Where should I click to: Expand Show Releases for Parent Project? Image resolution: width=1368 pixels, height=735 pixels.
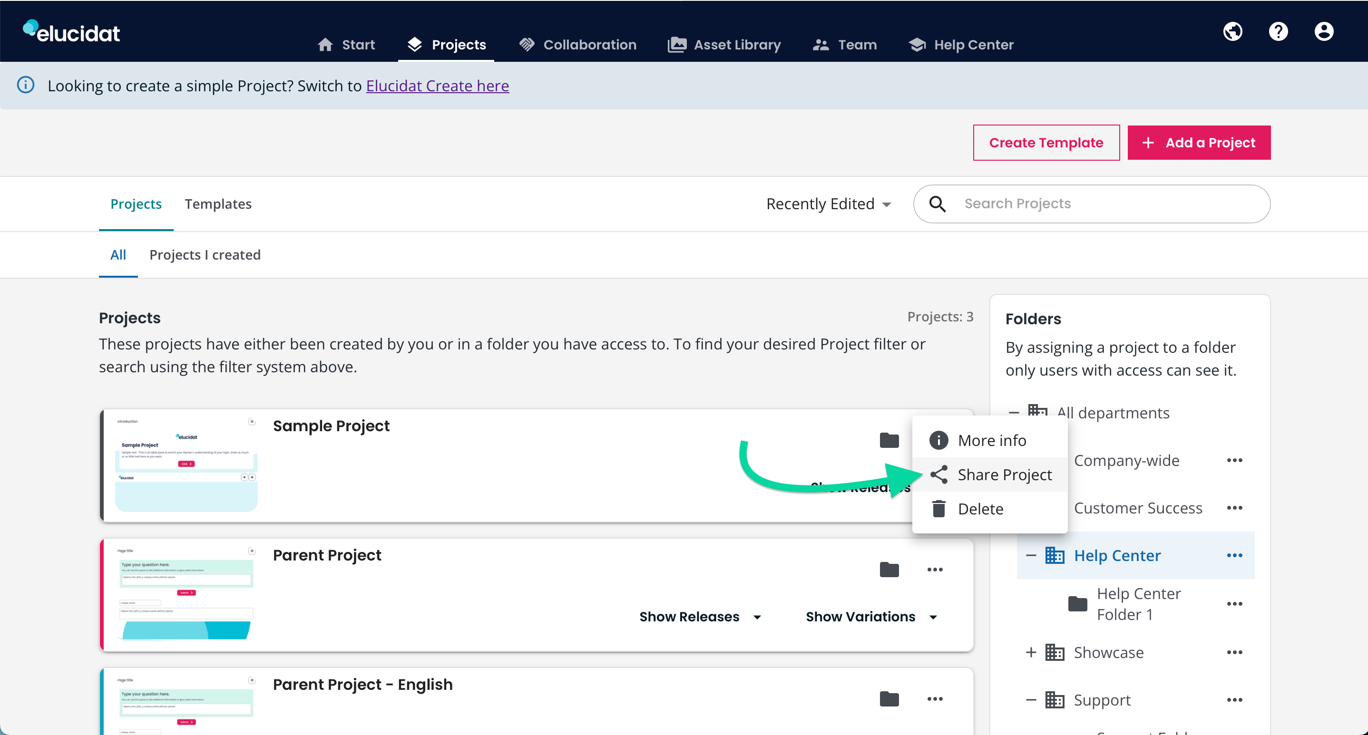(x=701, y=617)
